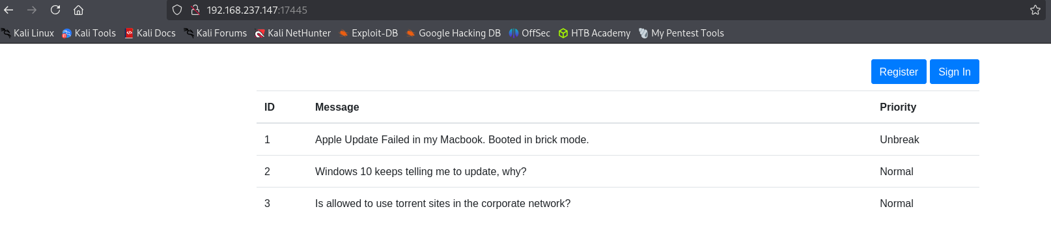Go to the browser home page
Viewport: 1051px width, 237px height.
pos(78,10)
